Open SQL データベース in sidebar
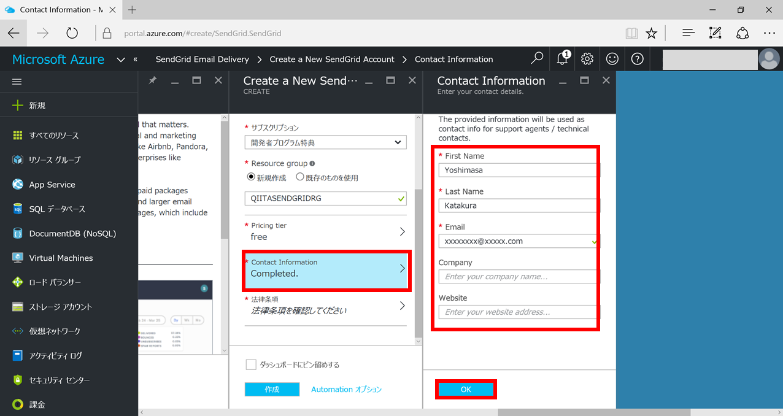The height and width of the screenshot is (416, 783). pyautogui.click(x=69, y=209)
